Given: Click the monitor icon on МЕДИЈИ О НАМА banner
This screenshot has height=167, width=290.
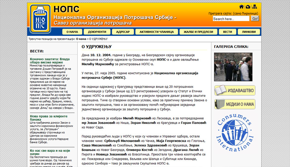Looking at the screenshot, I should point(220,104).
